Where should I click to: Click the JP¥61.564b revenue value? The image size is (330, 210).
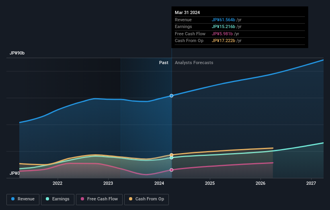pyautogui.click(x=223, y=20)
